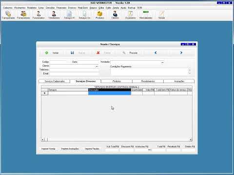Expand the Cliente dropdown

[97, 66]
